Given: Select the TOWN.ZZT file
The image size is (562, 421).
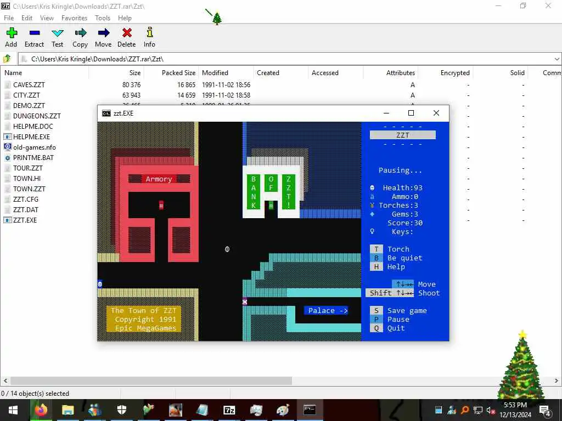Looking at the screenshot, I should (x=30, y=189).
